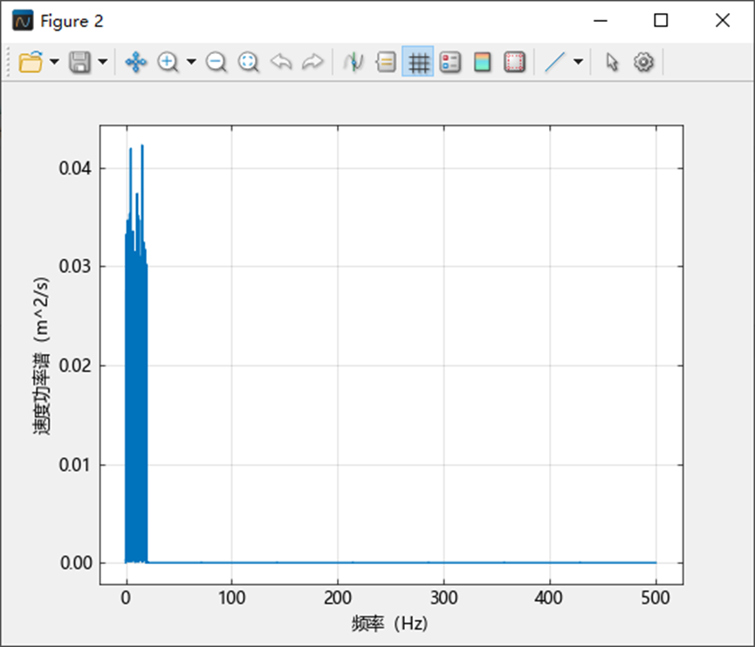Minimize the Figure 2 window
Image resolution: width=755 pixels, height=647 pixels.
(x=601, y=21)
